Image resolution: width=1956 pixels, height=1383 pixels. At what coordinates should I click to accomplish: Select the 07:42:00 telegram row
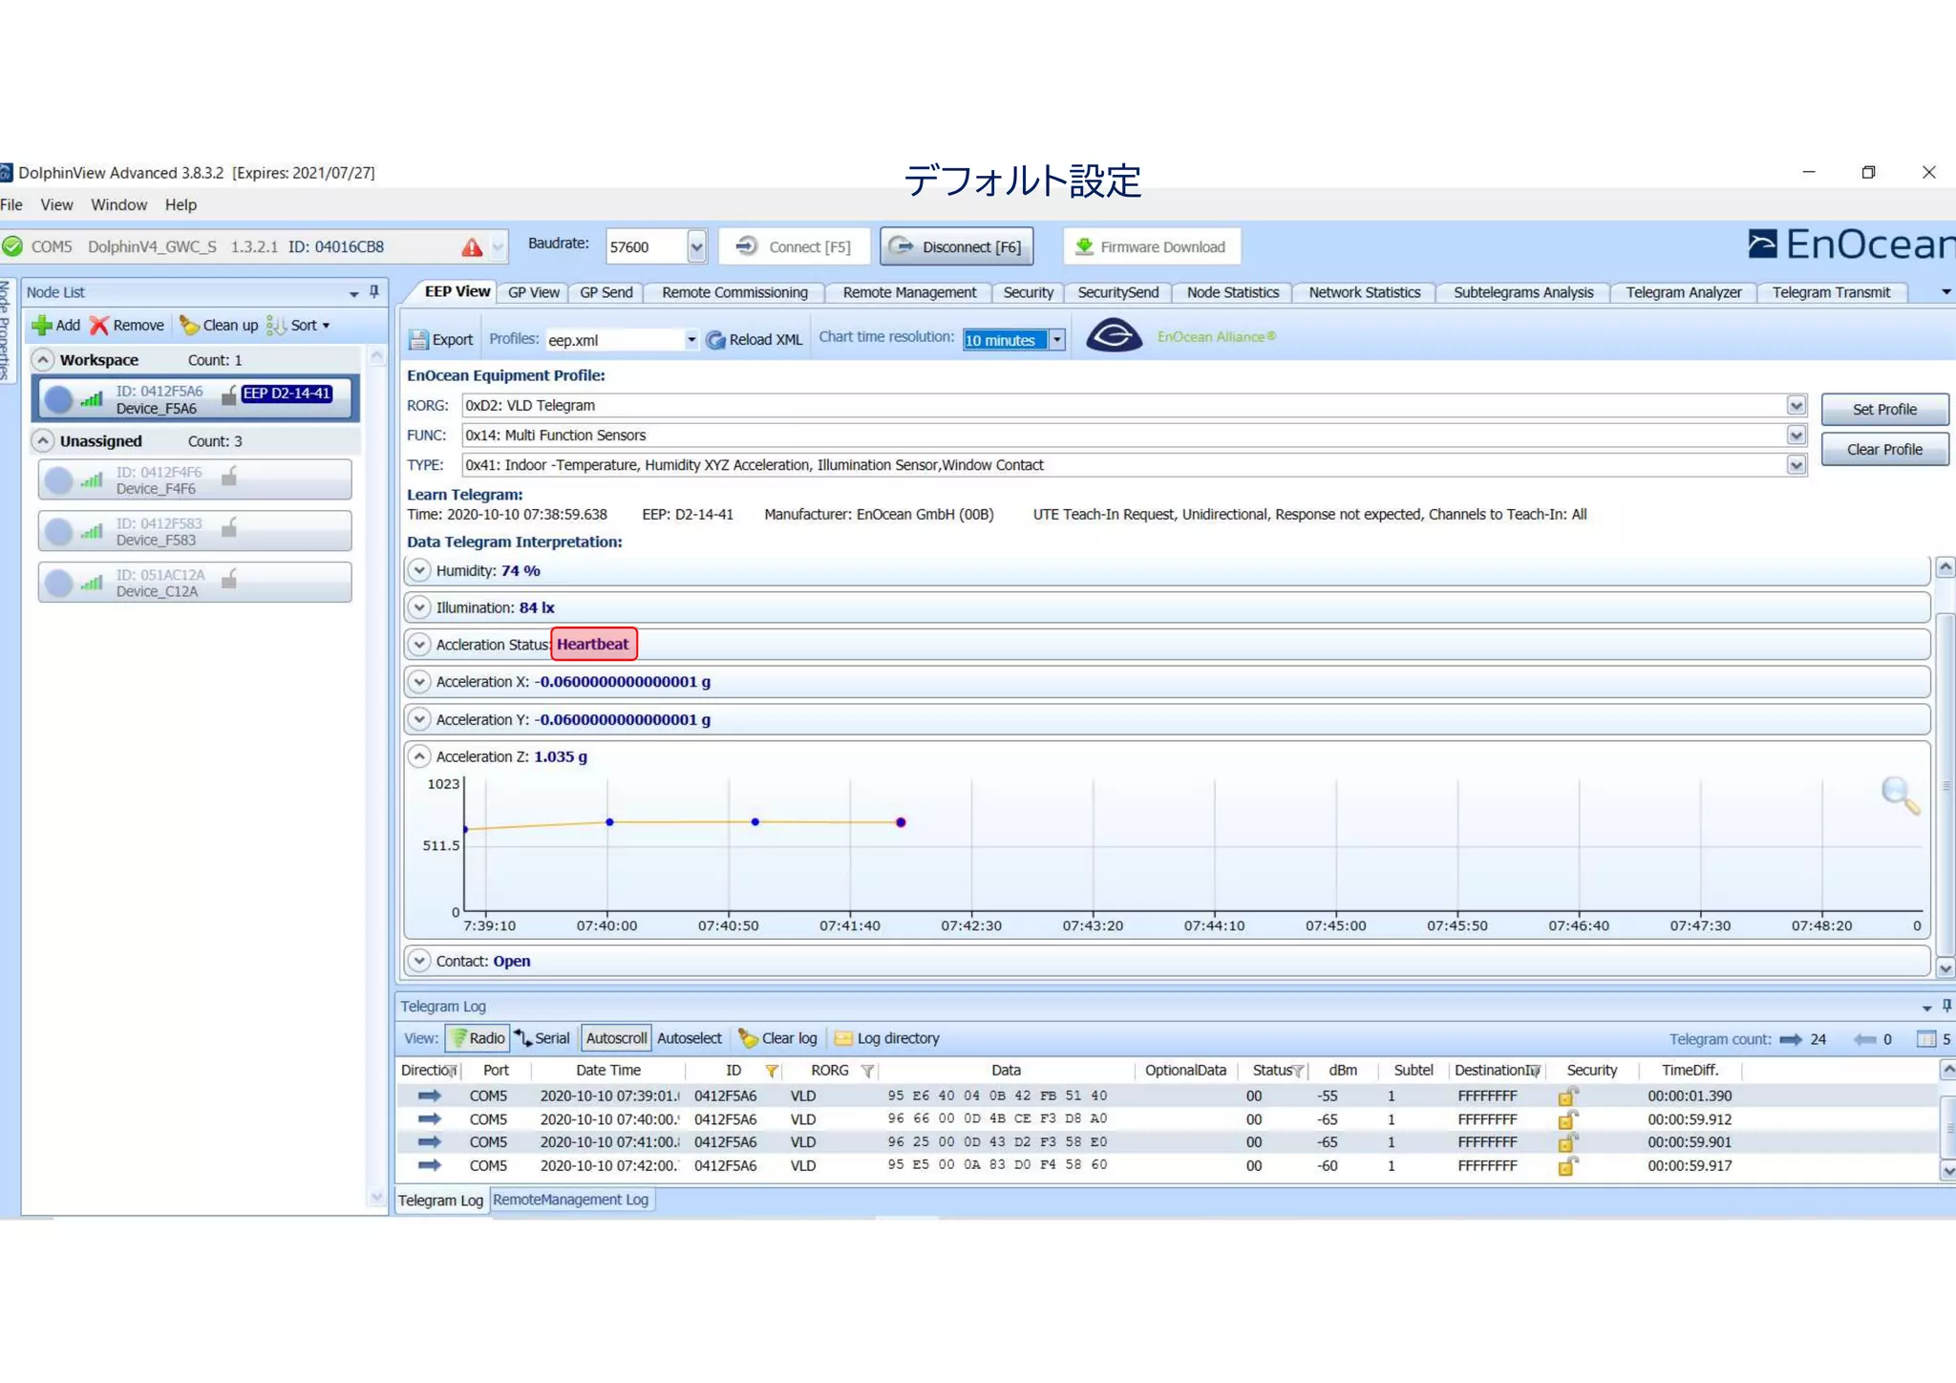click(1166, 1166)
